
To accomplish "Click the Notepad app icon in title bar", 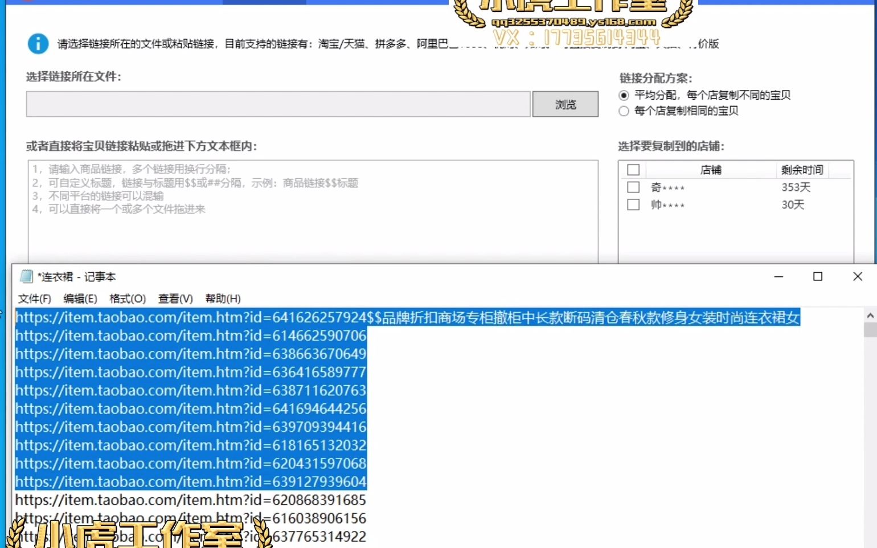I will pos(26,277).
